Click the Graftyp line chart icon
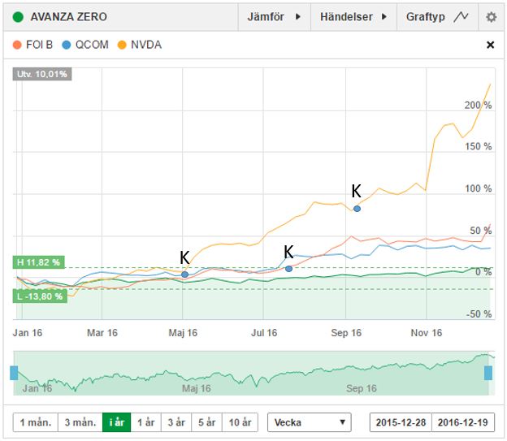Screen dimensions: 507x441 tap(461, 16)
